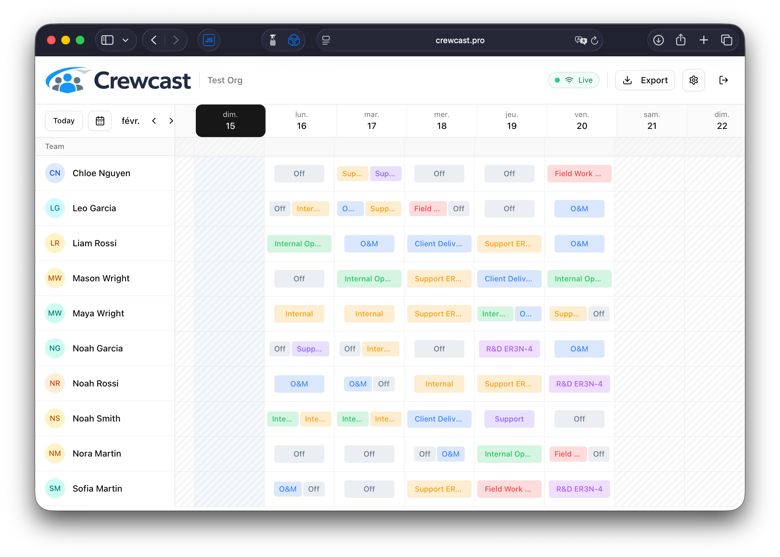Select the highlighted dim. 15 date header
This screenshot has height=557, width=780.
pos(230,120)
